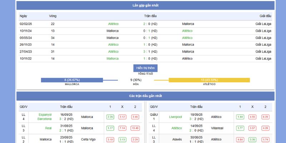Click odds 1.44 for Liverpool win
This screenshot has width=286, height=143.
(240, 117)
